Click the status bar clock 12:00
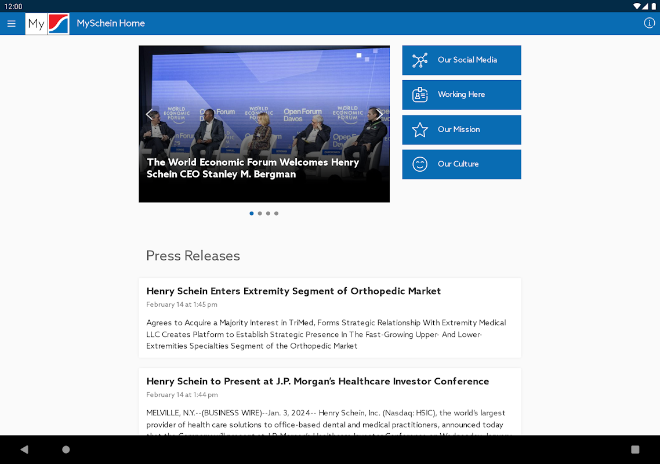Viewport: 660px width, 464px height. tap(13, 6)
